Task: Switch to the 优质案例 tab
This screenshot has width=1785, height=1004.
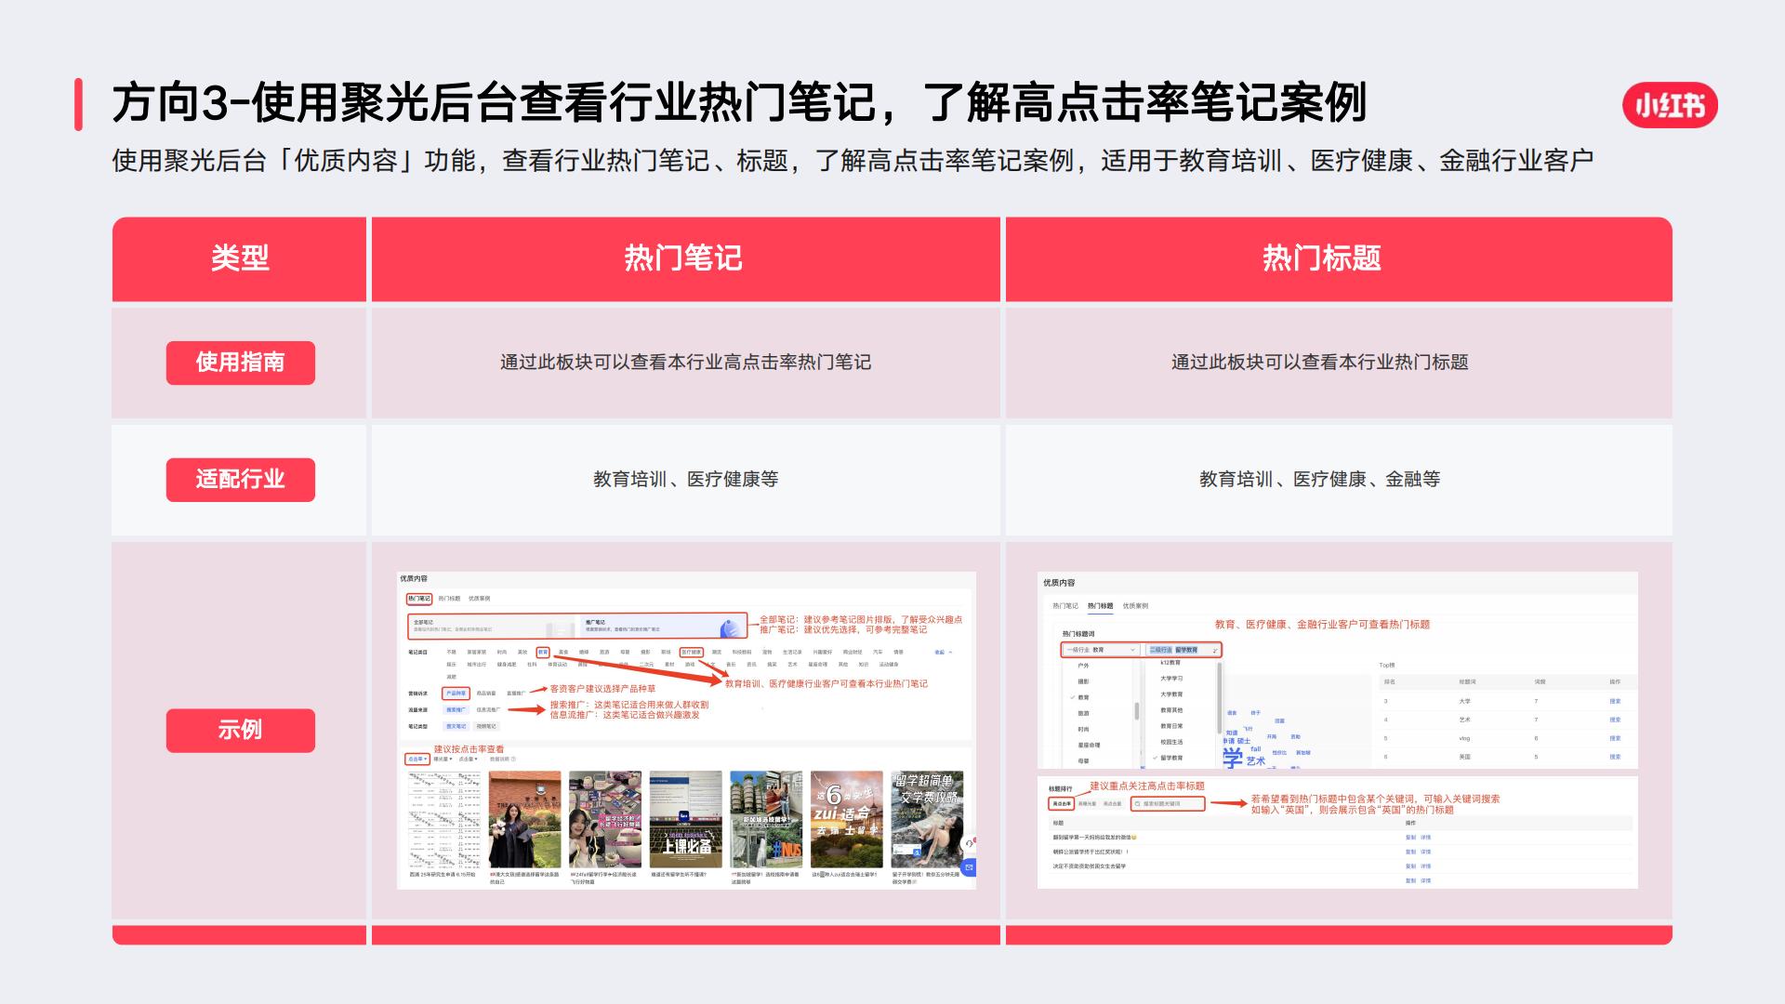Action: click(x=481, y=599)
